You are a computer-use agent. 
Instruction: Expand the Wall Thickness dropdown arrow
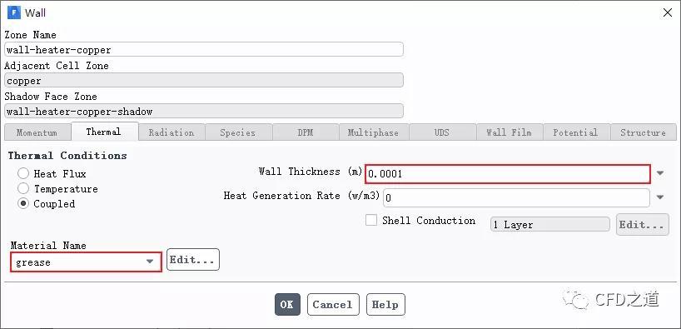(660, 173)
